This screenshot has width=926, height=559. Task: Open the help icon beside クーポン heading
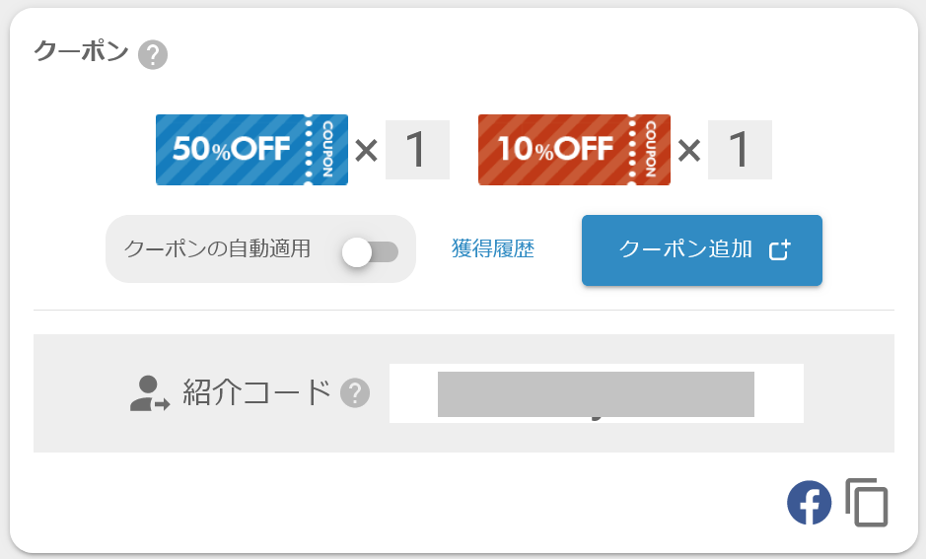coord(153,55)
